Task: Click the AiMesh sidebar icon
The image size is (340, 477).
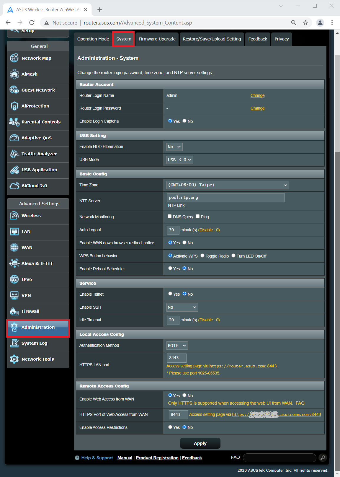Action: [x=14, y=74]
